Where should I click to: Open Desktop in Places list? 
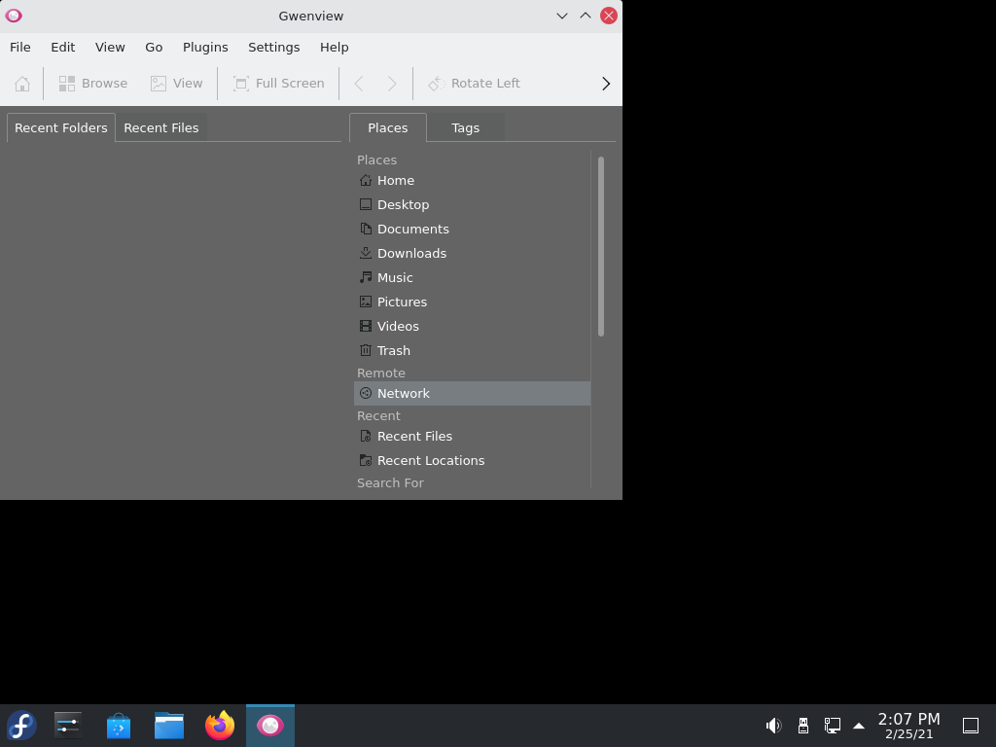point(472,204)
